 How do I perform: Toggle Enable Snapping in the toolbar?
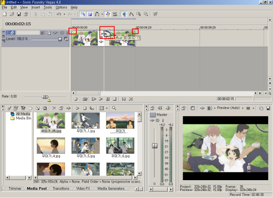pyautogui.click(x=83, y=14)
